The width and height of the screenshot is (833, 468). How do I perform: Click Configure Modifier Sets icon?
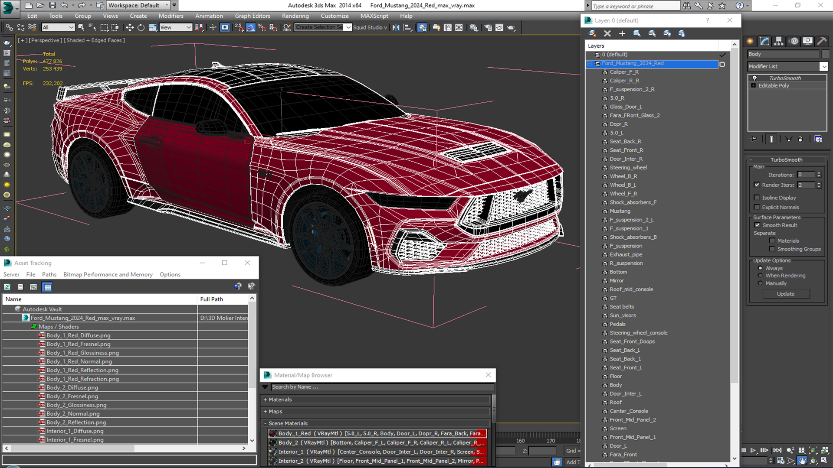coord(818,139)
